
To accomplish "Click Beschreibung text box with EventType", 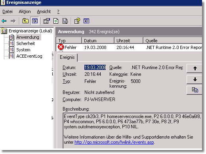I will (x=133, y=130).
